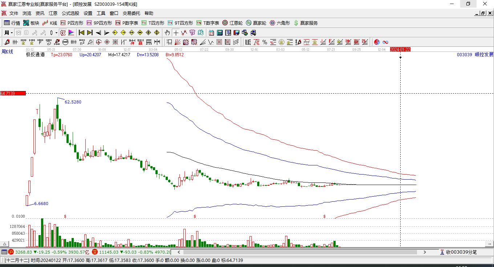Select the red pencil drawing tool

pos(7,42)
